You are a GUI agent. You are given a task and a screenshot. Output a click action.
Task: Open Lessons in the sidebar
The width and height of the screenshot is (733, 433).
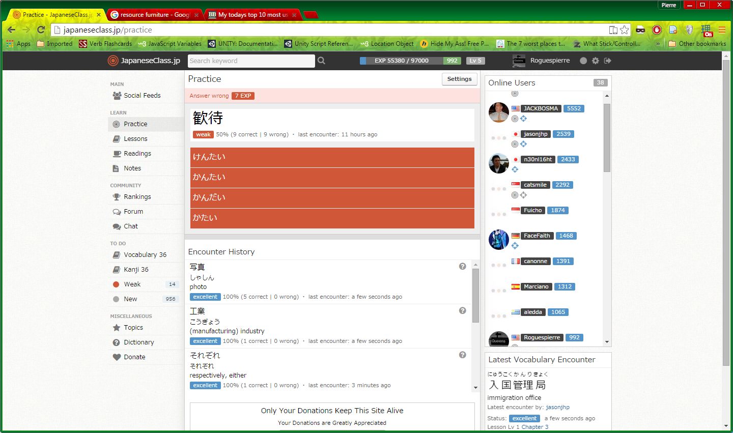135,139
